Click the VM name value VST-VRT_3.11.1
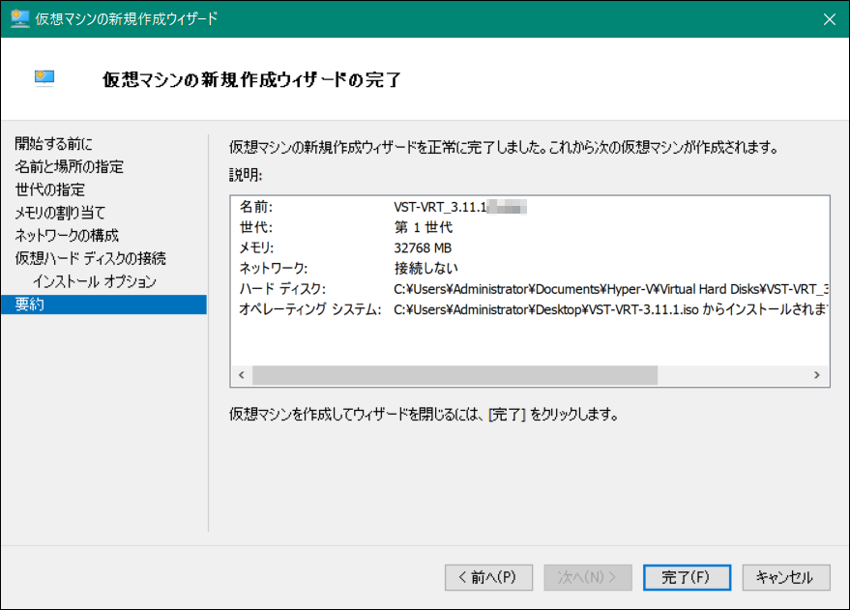Image resolution: width=850 pixels, height=610 pixels. [440, 207]
